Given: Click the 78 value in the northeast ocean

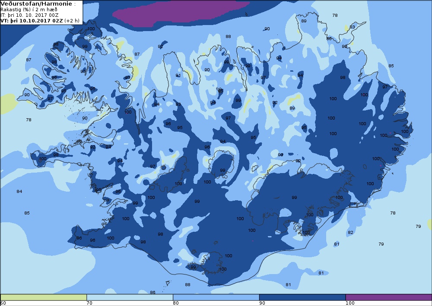Looking at the screenshot, I should click(335, 16).
